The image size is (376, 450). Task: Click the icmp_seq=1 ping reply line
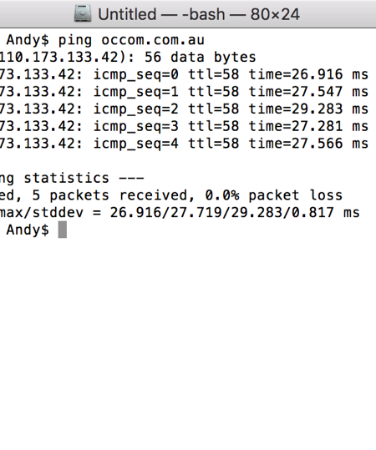coord(184,92)
